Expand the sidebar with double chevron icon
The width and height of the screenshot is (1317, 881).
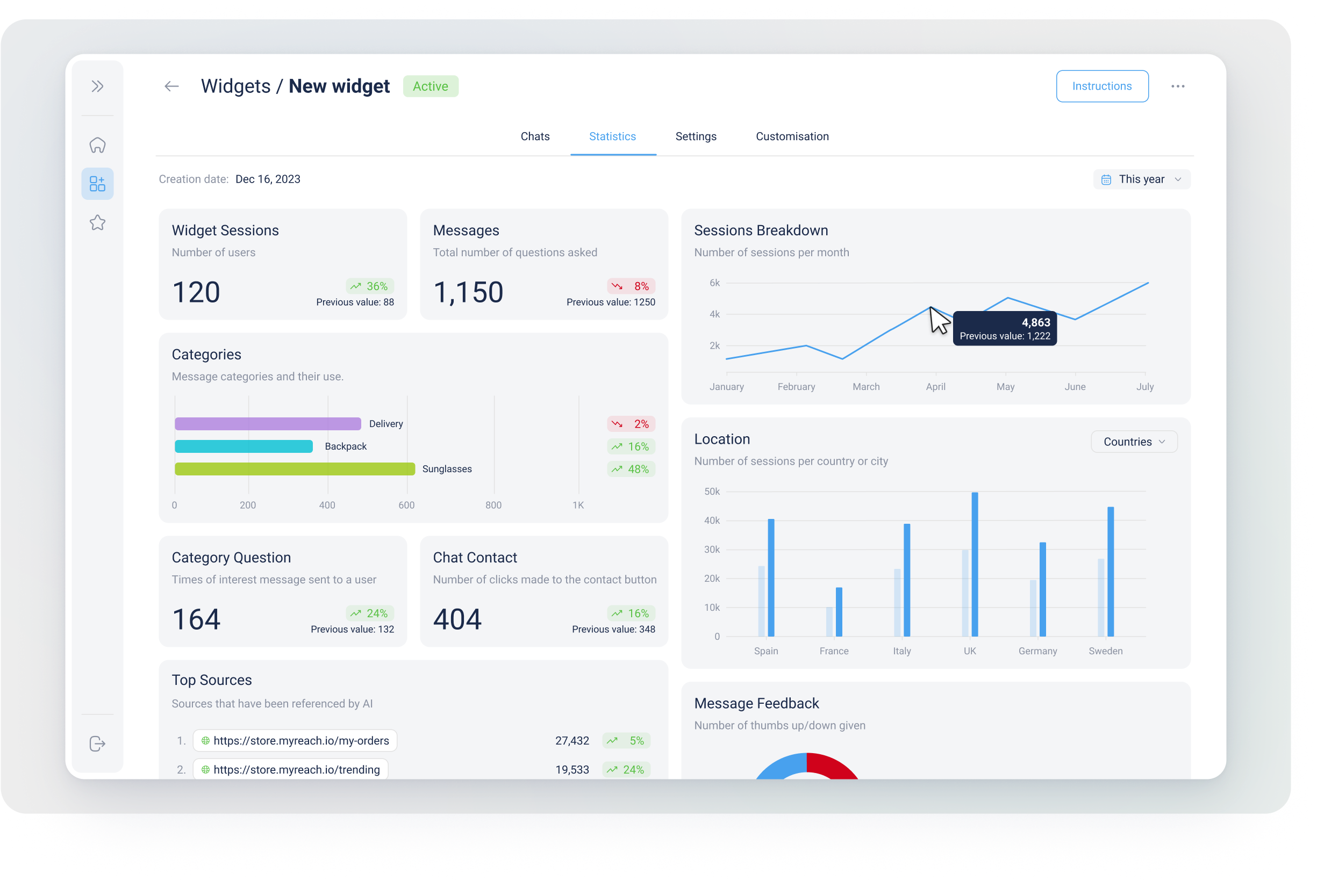97,86
